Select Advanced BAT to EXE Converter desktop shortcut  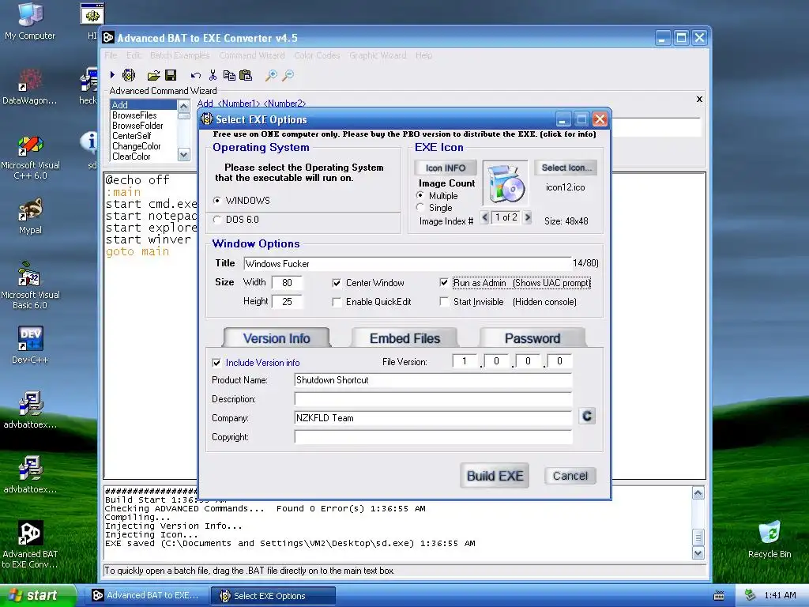(x=30, y=545)
